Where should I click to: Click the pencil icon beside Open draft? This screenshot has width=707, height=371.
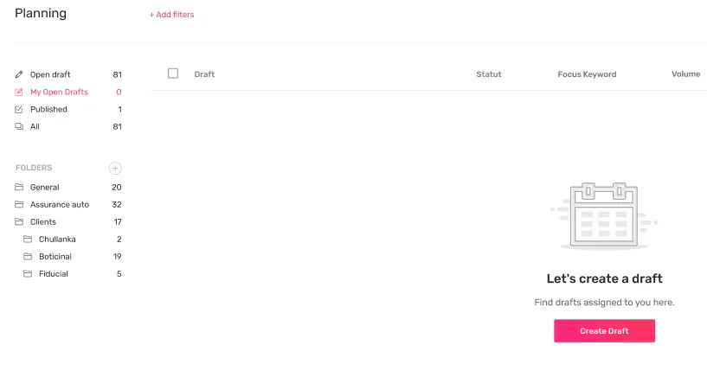(19, 74)
